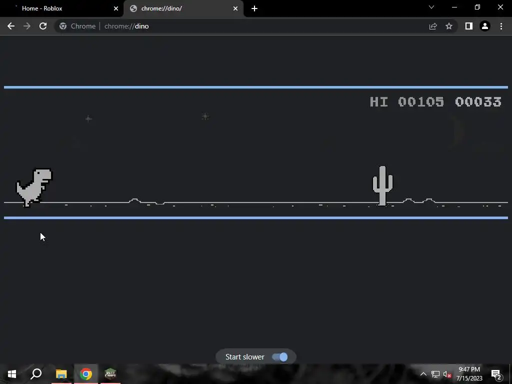512x384 pixels.
Task: Click the cactus obstacle
Action: click(382, 186)
